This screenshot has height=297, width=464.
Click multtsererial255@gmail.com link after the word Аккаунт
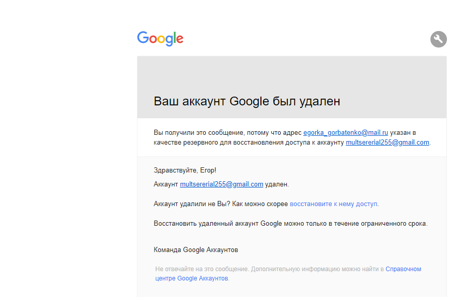[221, 184]
